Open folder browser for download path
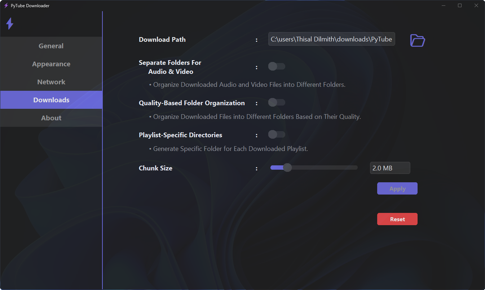485x290 pixels. coord(418,40)
